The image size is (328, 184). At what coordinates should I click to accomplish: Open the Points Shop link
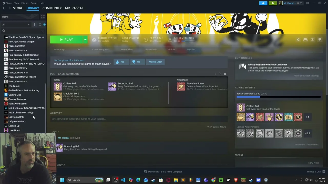[127, 50]
